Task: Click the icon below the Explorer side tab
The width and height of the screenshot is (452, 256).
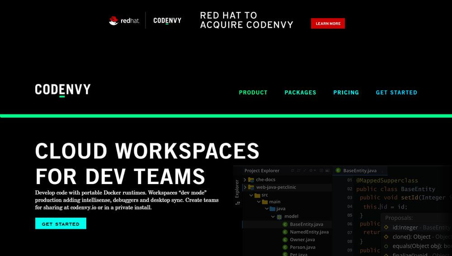Action: [238, 203]
